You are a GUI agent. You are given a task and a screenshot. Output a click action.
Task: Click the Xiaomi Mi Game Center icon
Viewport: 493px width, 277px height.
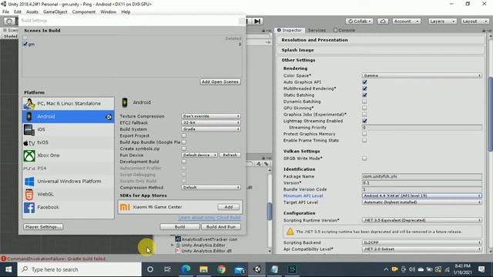pos(125,207)
